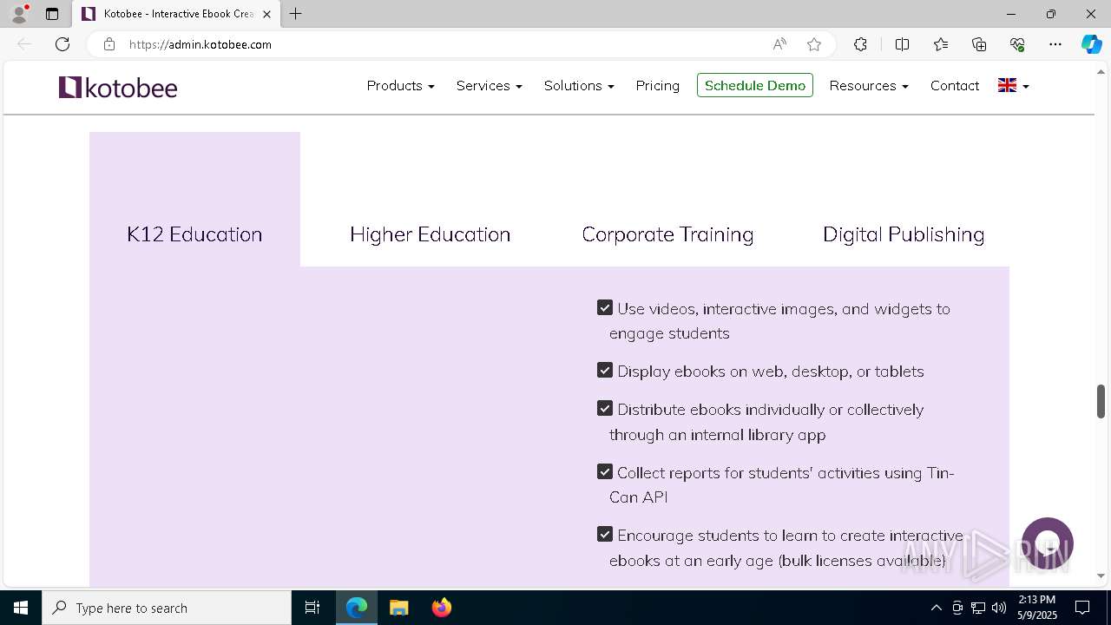Open File Explorer from taskbar
Viewport: 1111px width, 625px height.
pyautogui.click(x=399, y=608)
